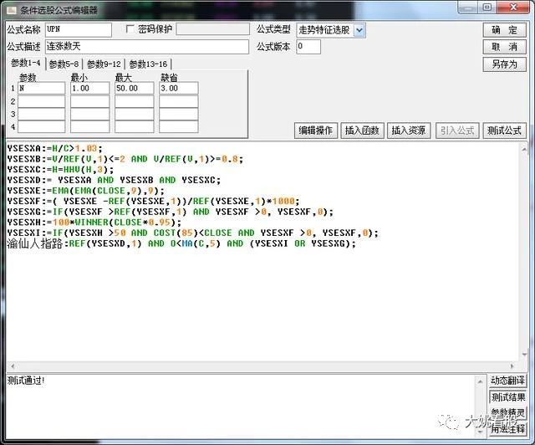Open the 公式类型 dropdown
535x445 pixels.
coord(359,30)
